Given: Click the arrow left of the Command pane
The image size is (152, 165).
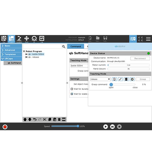Looking at the screenshot, I should click(x=67, y=83).
